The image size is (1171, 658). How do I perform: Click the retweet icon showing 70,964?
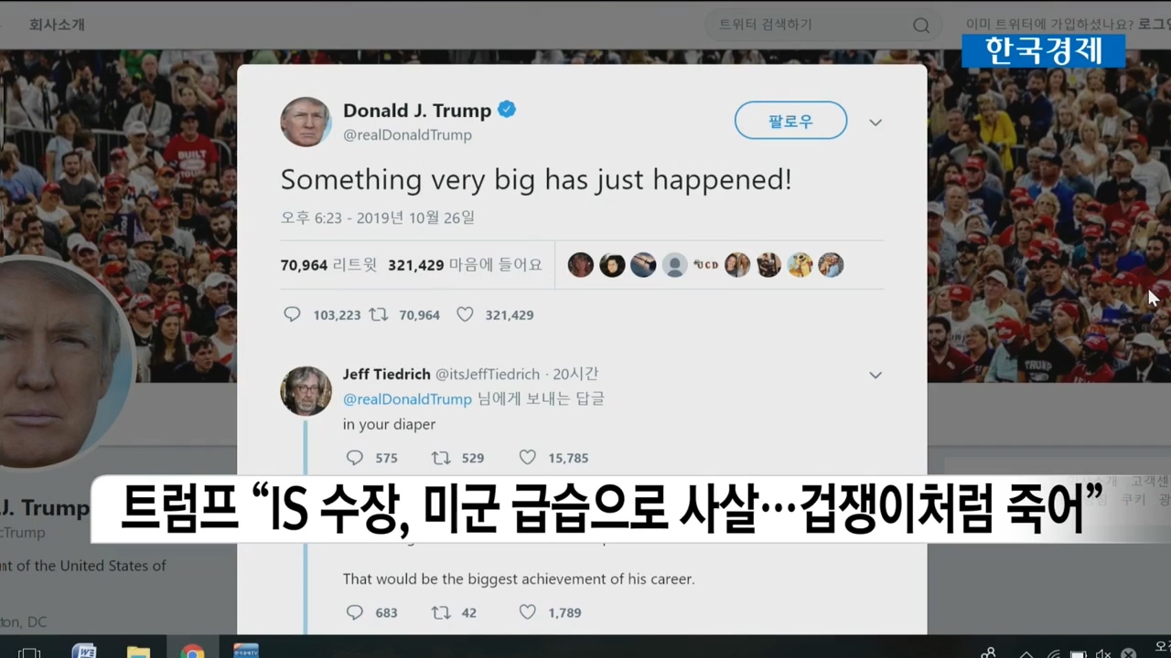click(378, 314)
